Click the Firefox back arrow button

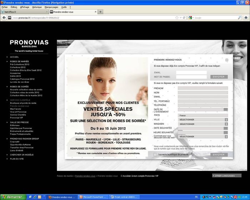click(4, 18)
